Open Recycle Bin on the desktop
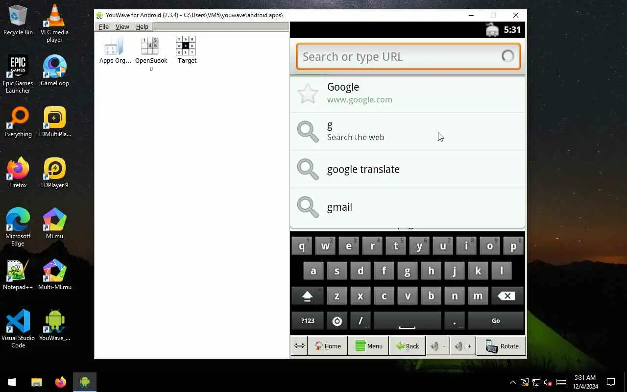This screenshot has height=392, width=627. coord(18,20)
